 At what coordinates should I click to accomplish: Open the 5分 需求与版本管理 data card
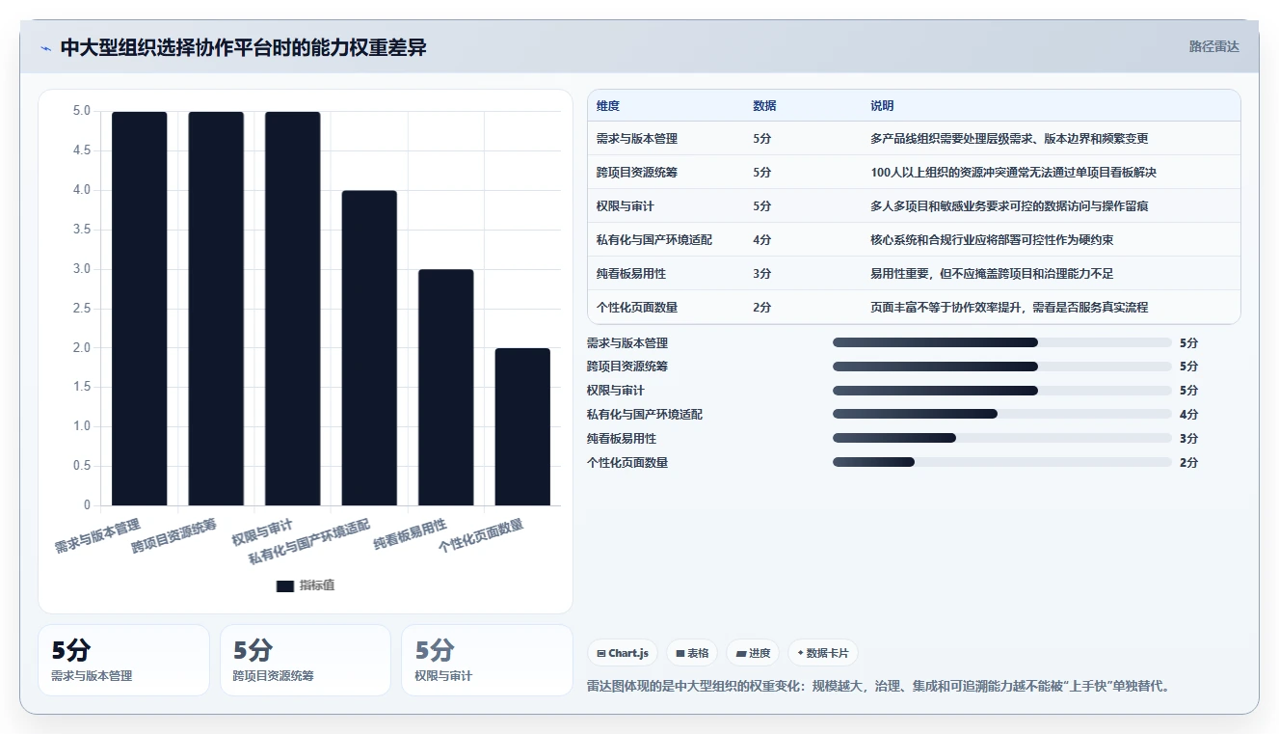click(x=123, y=660)
